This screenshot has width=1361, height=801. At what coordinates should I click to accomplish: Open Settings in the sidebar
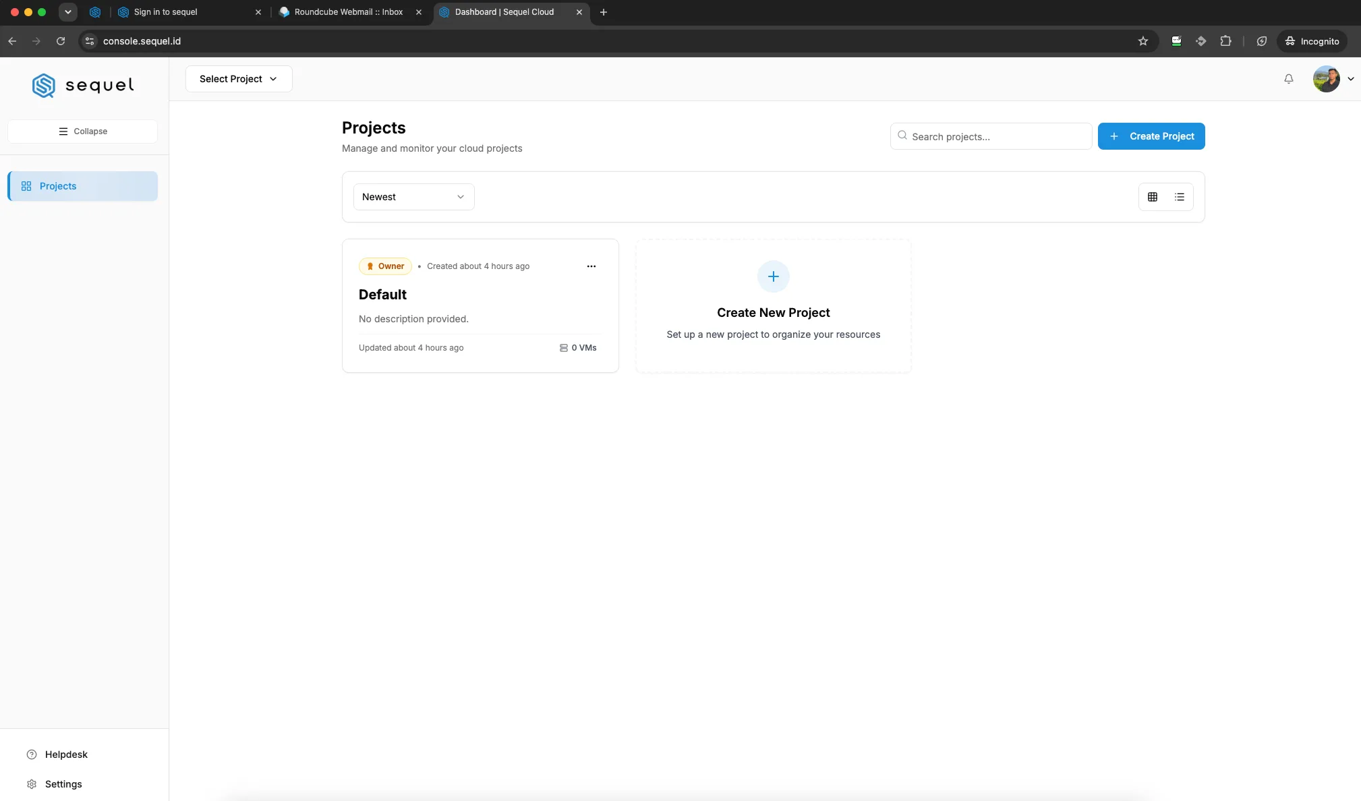coord(63,784)
